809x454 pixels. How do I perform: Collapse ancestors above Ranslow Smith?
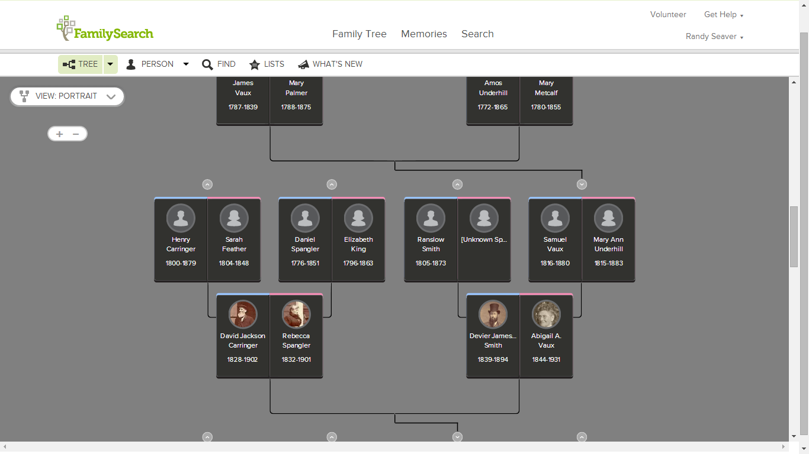click(457, 184)
